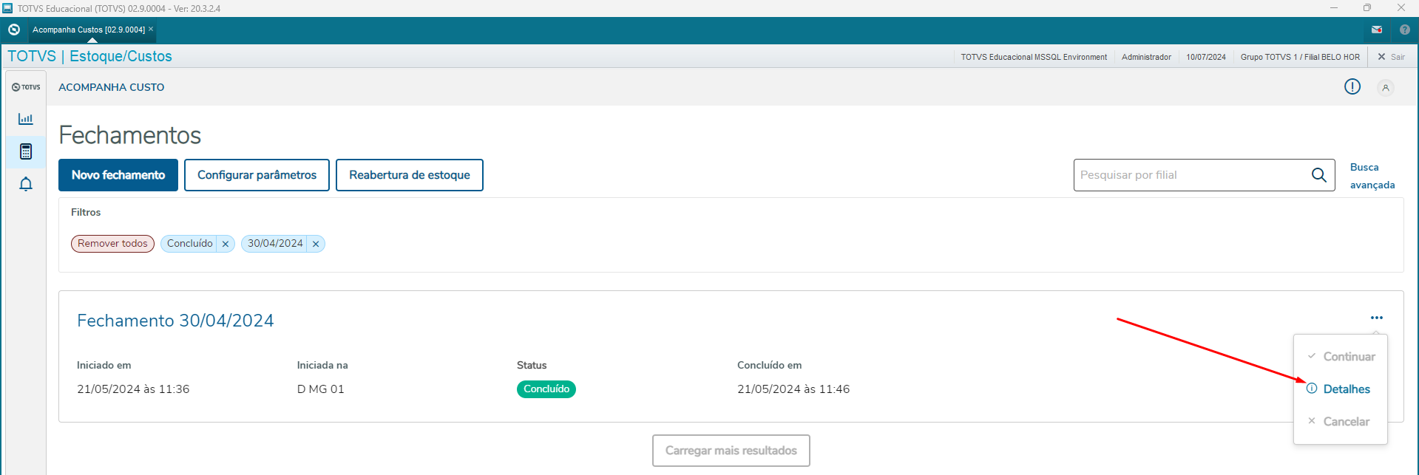This screenshot has width=1419, height=475.
Task: Click the Administrador user label
Action: tap(1146, 57)
